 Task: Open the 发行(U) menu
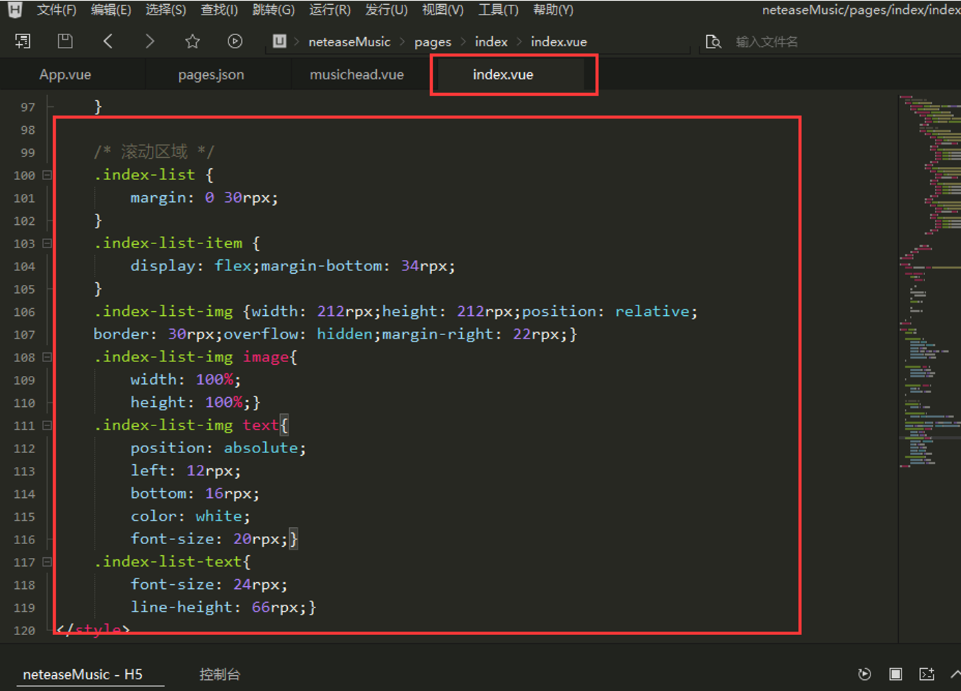[387, 10]
